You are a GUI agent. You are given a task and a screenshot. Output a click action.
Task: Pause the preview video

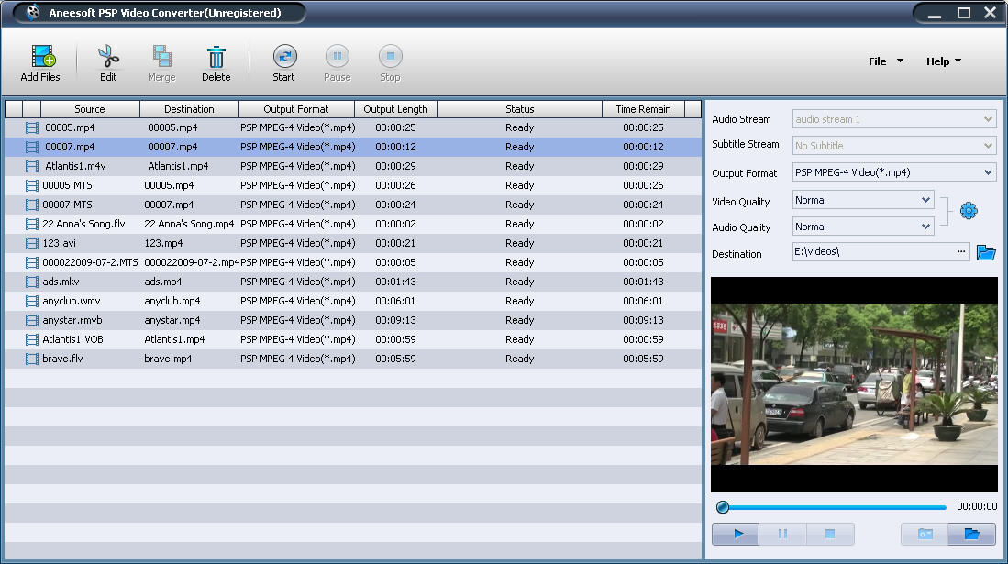tap(783, 534)
